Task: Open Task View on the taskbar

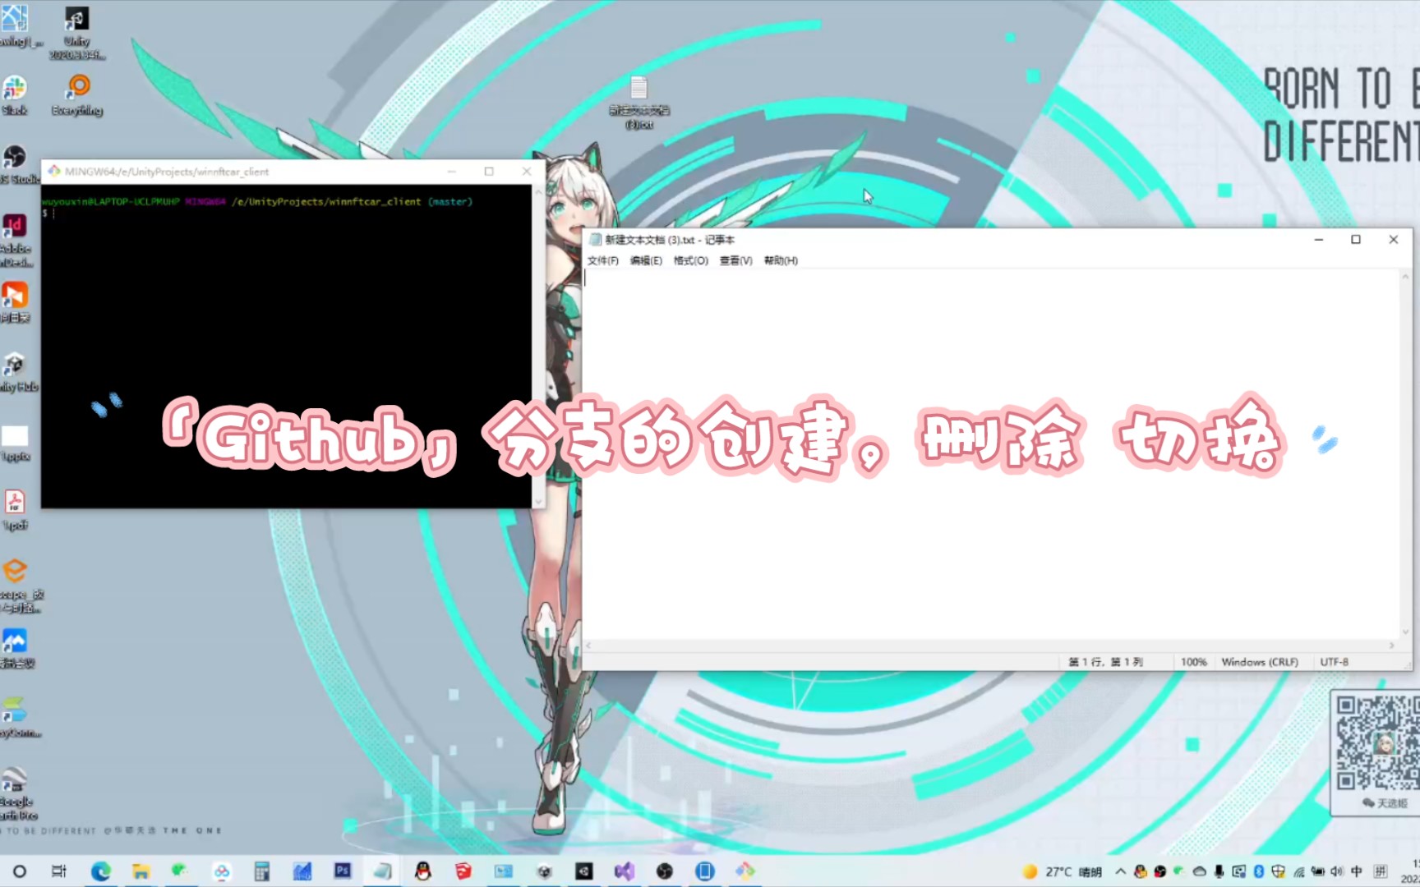Action: pyautogui.click(x=59, y=871)
